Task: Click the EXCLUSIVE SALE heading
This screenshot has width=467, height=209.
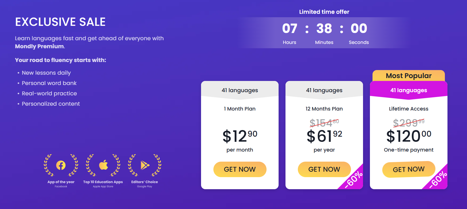Action: (x=60, y=22)
